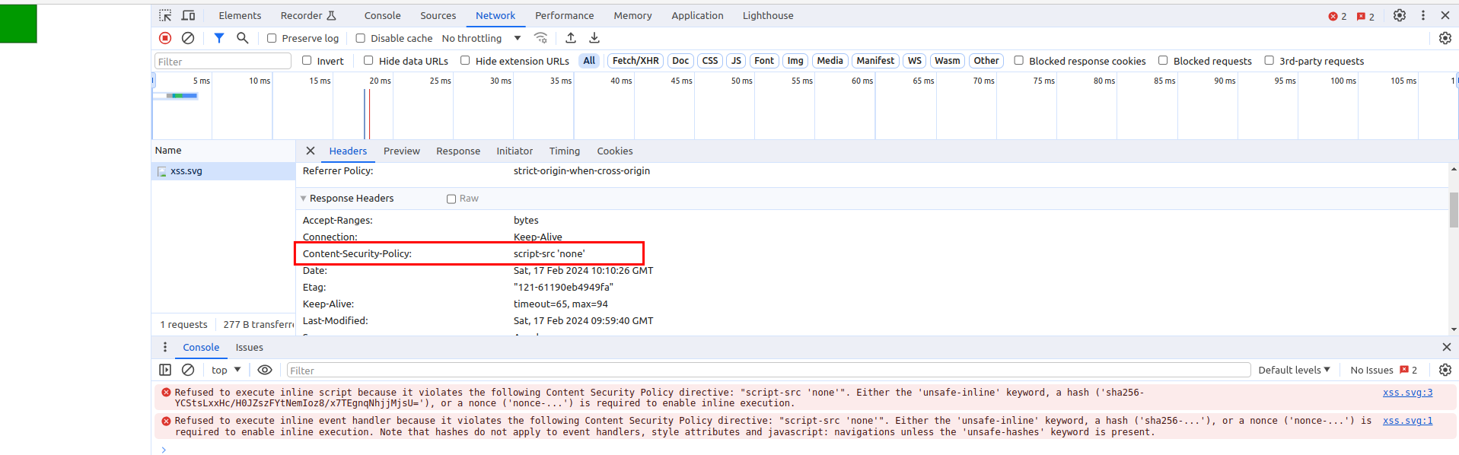Viewport: 1459px width, 455px height.
Task: Clear the network log
Action: [188, 38]
